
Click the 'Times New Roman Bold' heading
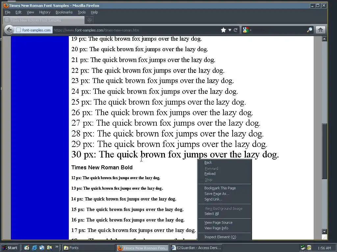[x=102, y=167]
